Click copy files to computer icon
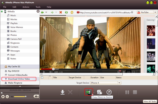Viewport: 158px width, 104px height. coord(100,92)
